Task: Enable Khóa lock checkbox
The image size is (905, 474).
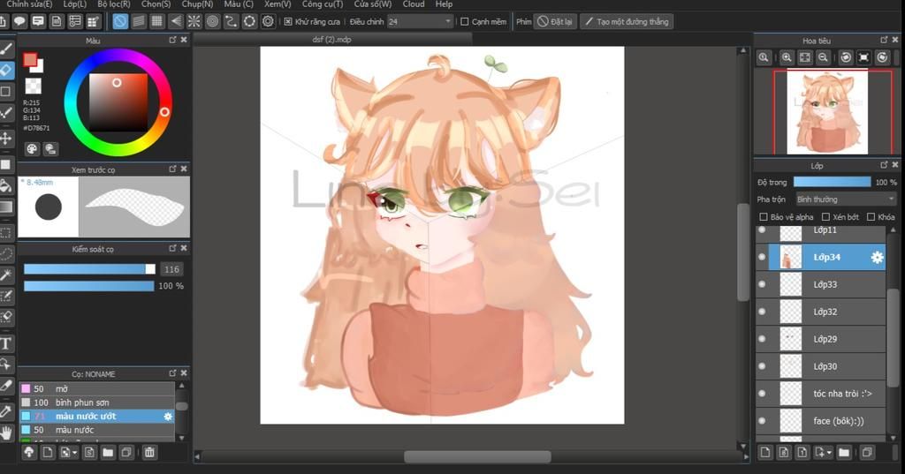Action: 871,217
